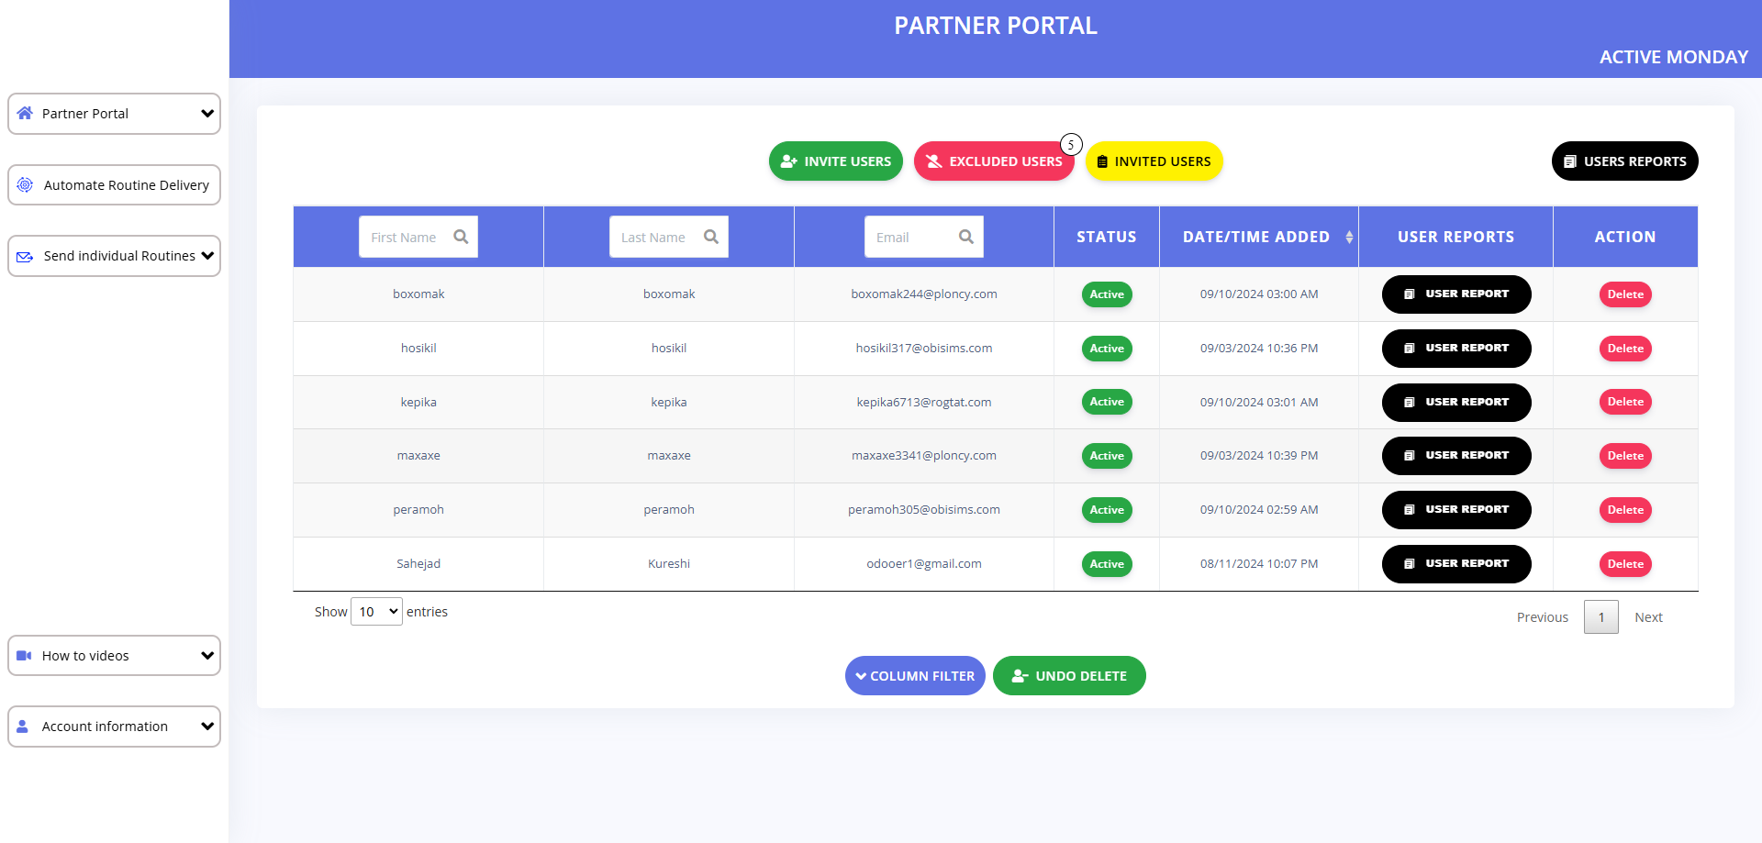Open the How to videos menu

pos(114,655)
